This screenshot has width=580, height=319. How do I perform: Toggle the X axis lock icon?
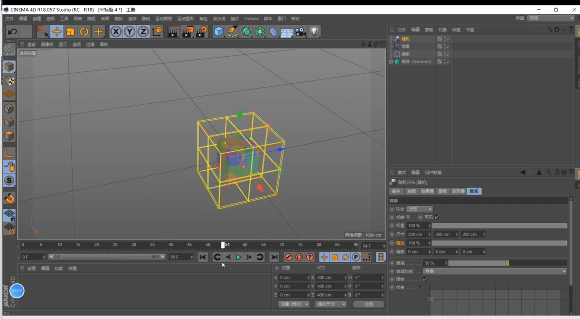pos(115,32)
